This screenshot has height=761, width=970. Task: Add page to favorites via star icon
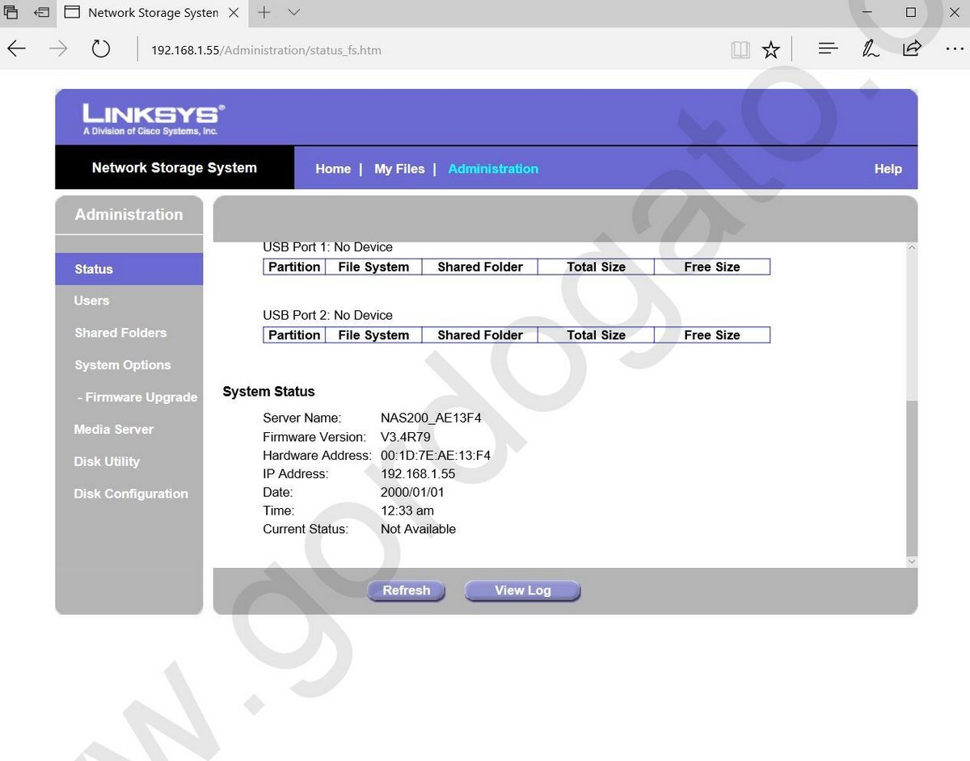pyautogui.click(x=770, y=48)
